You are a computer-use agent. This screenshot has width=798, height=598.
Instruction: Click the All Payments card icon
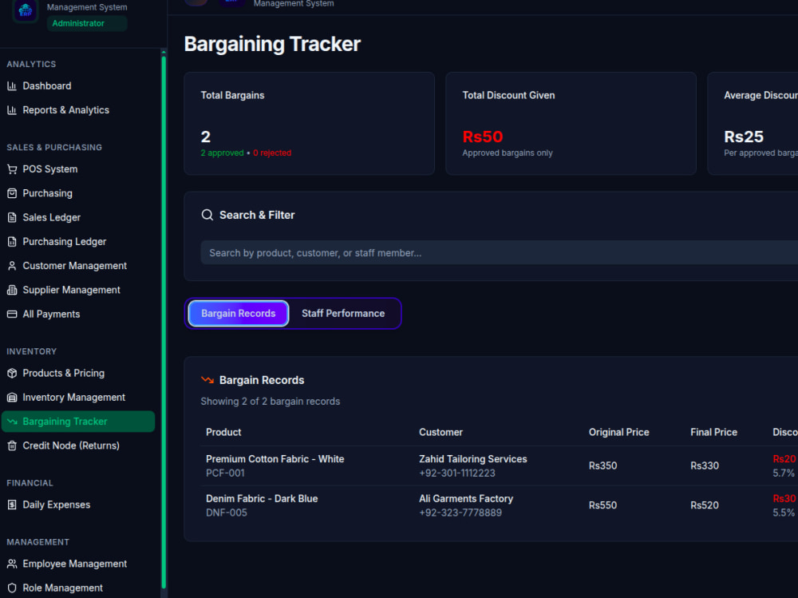(12, 315)
